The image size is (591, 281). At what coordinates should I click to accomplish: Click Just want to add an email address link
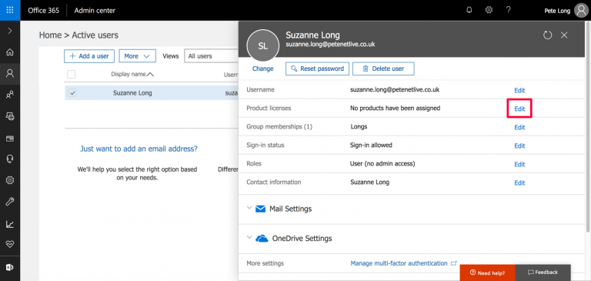(x=139, y=149)
